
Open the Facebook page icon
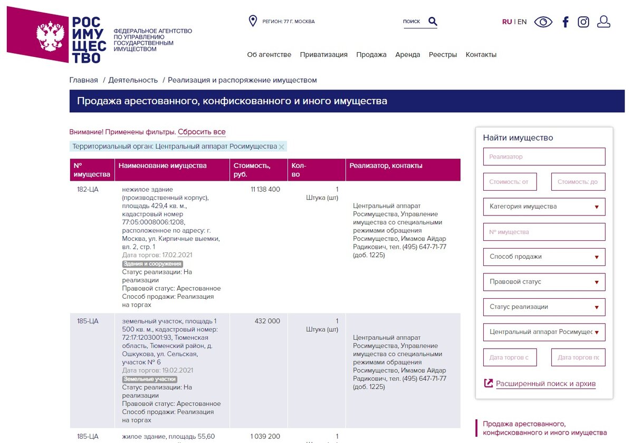(565, 22)
